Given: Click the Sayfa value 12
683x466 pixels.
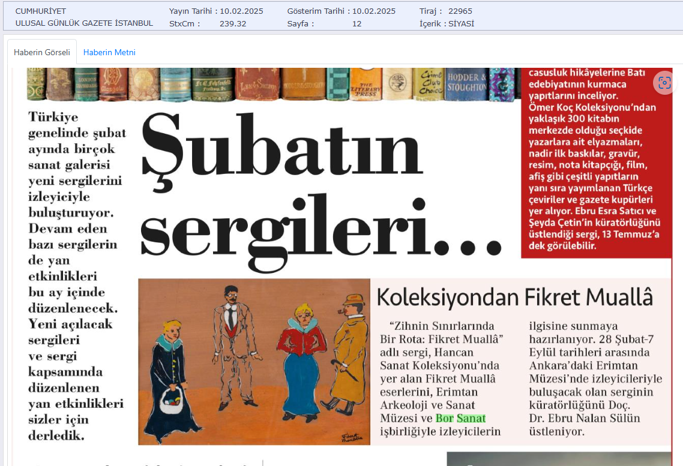Looking at the screenshot, I should click(x=357, y=24).
